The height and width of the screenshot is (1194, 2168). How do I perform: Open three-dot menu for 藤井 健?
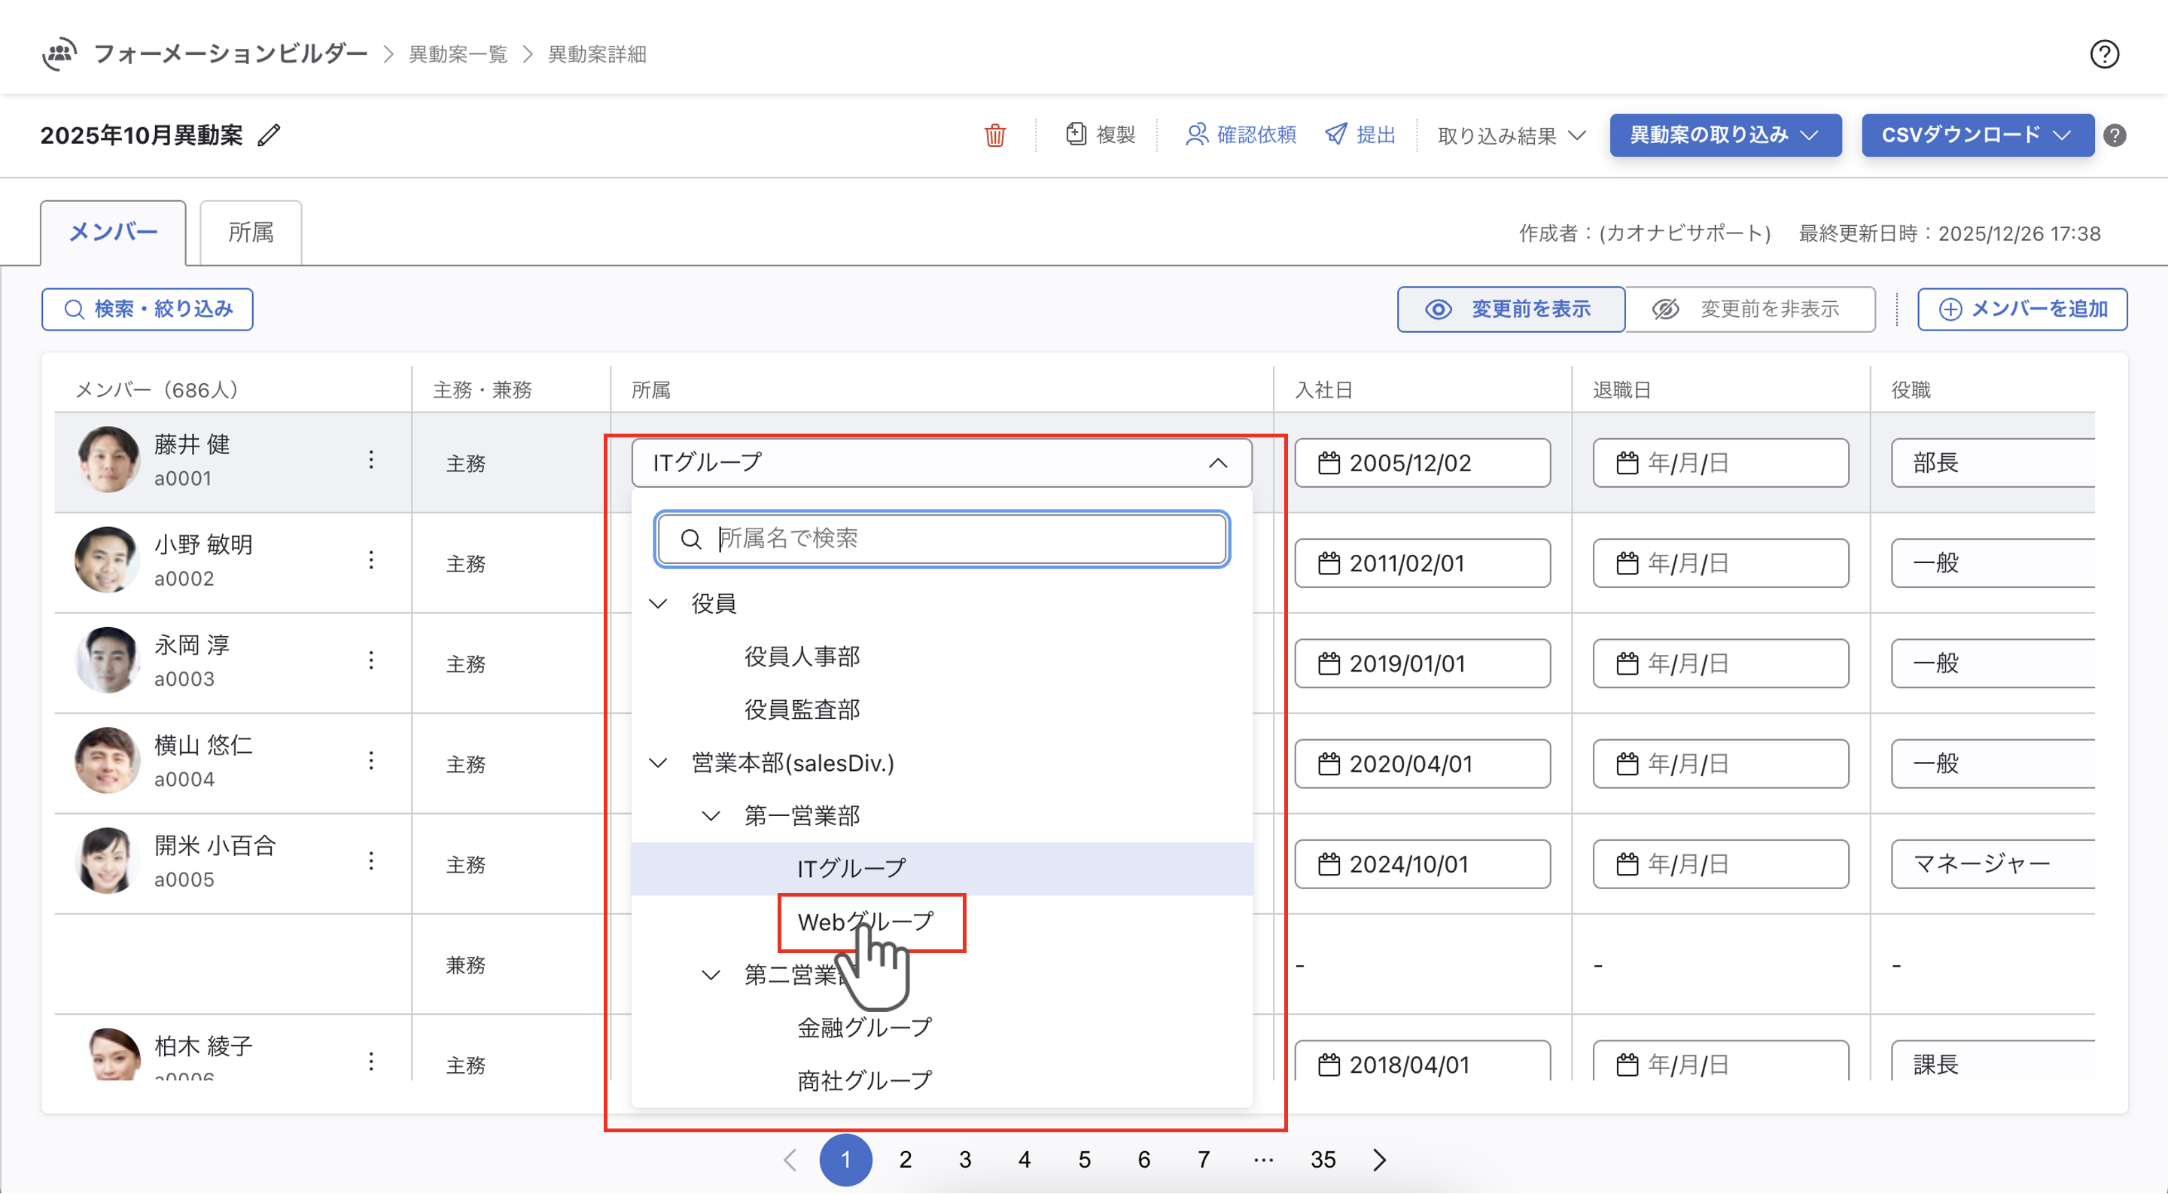coord(371,460)
